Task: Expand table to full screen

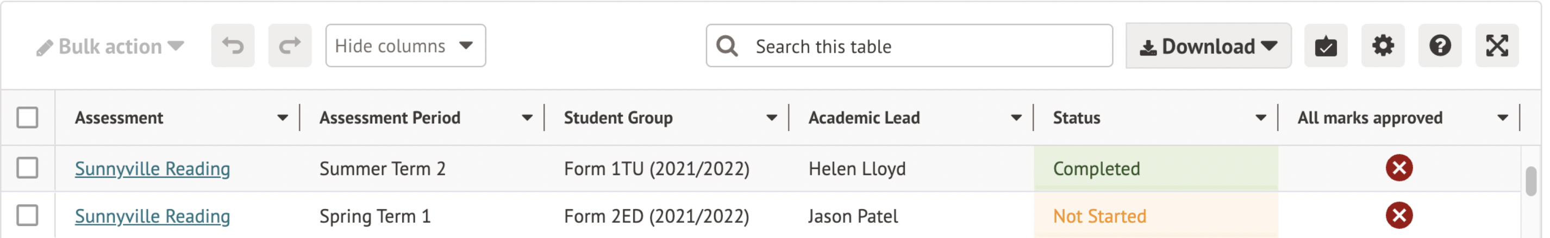Action: [x=1497, y=46]
